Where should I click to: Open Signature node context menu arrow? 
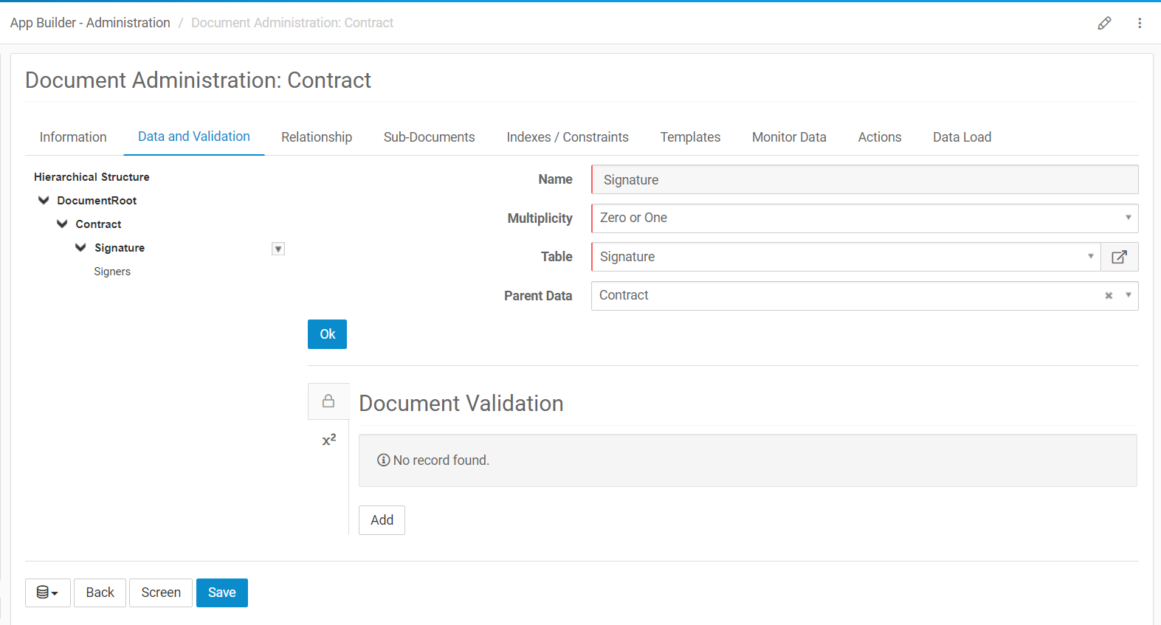[x=278, y=249]
